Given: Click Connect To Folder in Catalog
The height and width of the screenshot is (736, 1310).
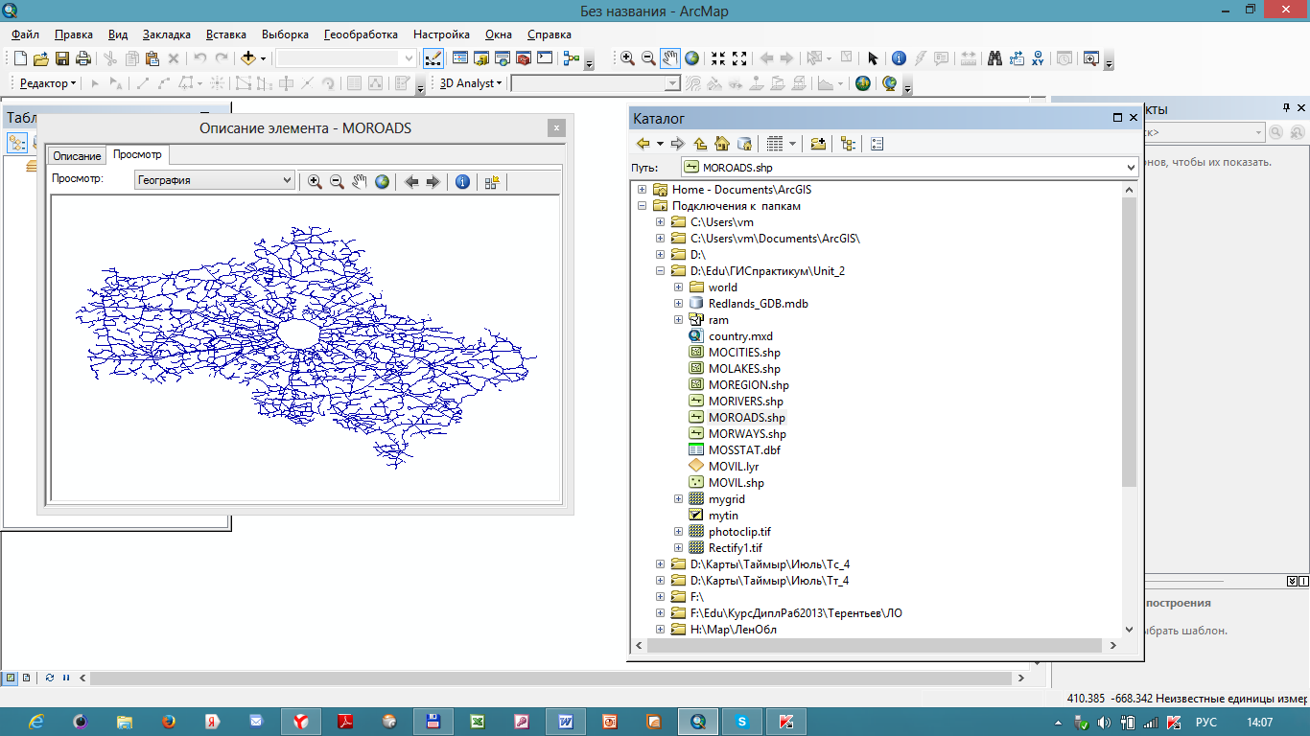Looking at the screenshot, I should coord(817,144).
